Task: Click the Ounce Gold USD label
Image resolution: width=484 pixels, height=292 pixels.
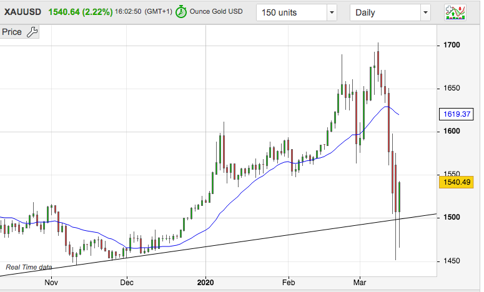Action: point(216,11)
